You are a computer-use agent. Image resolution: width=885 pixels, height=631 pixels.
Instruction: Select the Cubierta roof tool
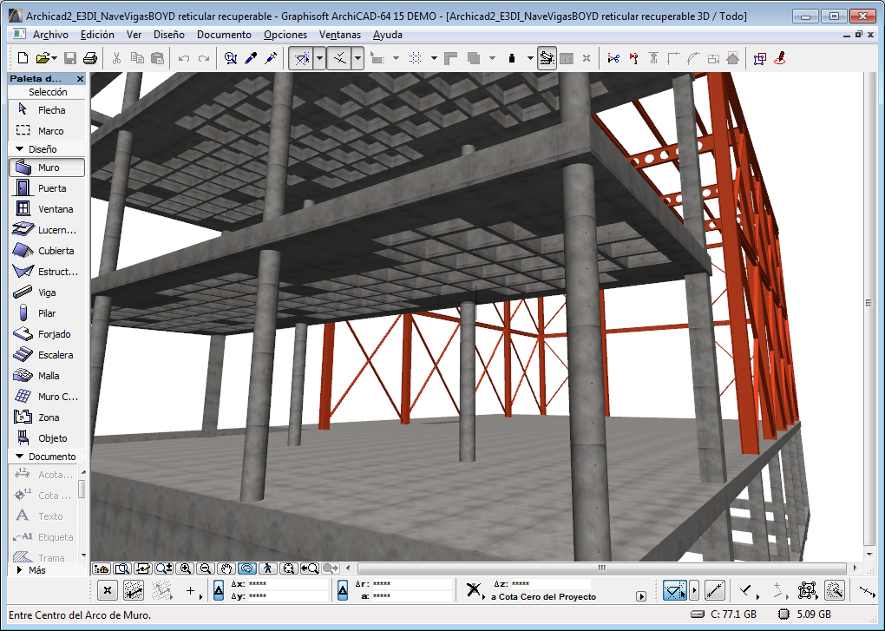[x=47, y=251]
